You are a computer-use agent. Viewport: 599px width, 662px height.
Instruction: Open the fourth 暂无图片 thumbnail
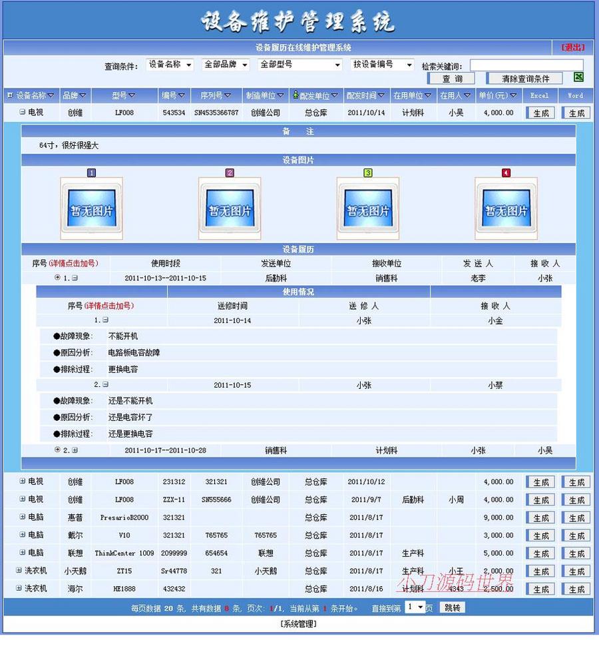click(x=506, y=208)
